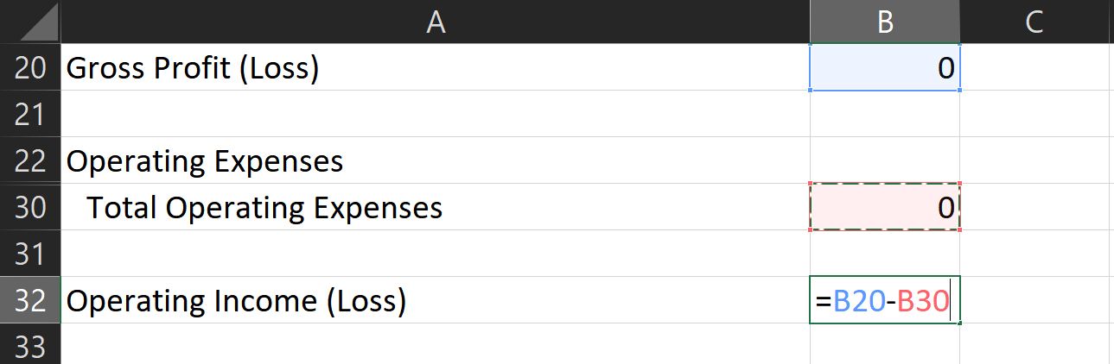
Task: Select row 33 header
Action: 30,346
